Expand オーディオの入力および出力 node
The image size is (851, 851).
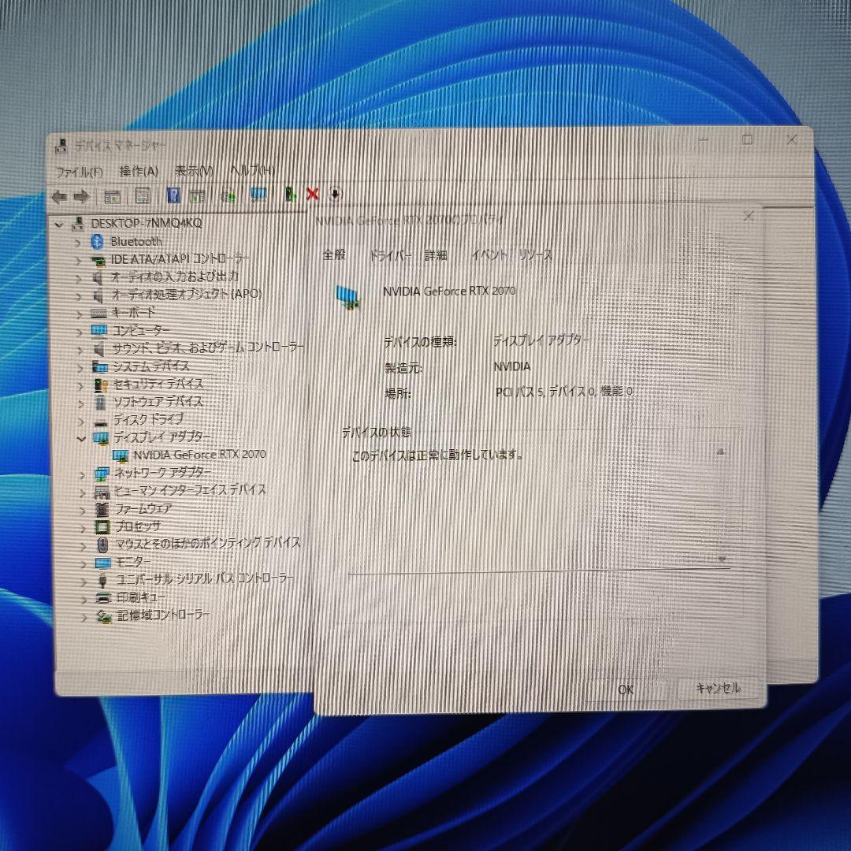[x=79, y=278]
